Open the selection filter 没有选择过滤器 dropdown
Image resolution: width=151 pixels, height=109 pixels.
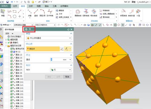point(24,25)
